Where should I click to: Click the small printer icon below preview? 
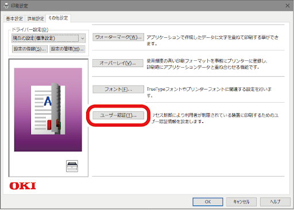coord(72,166)
